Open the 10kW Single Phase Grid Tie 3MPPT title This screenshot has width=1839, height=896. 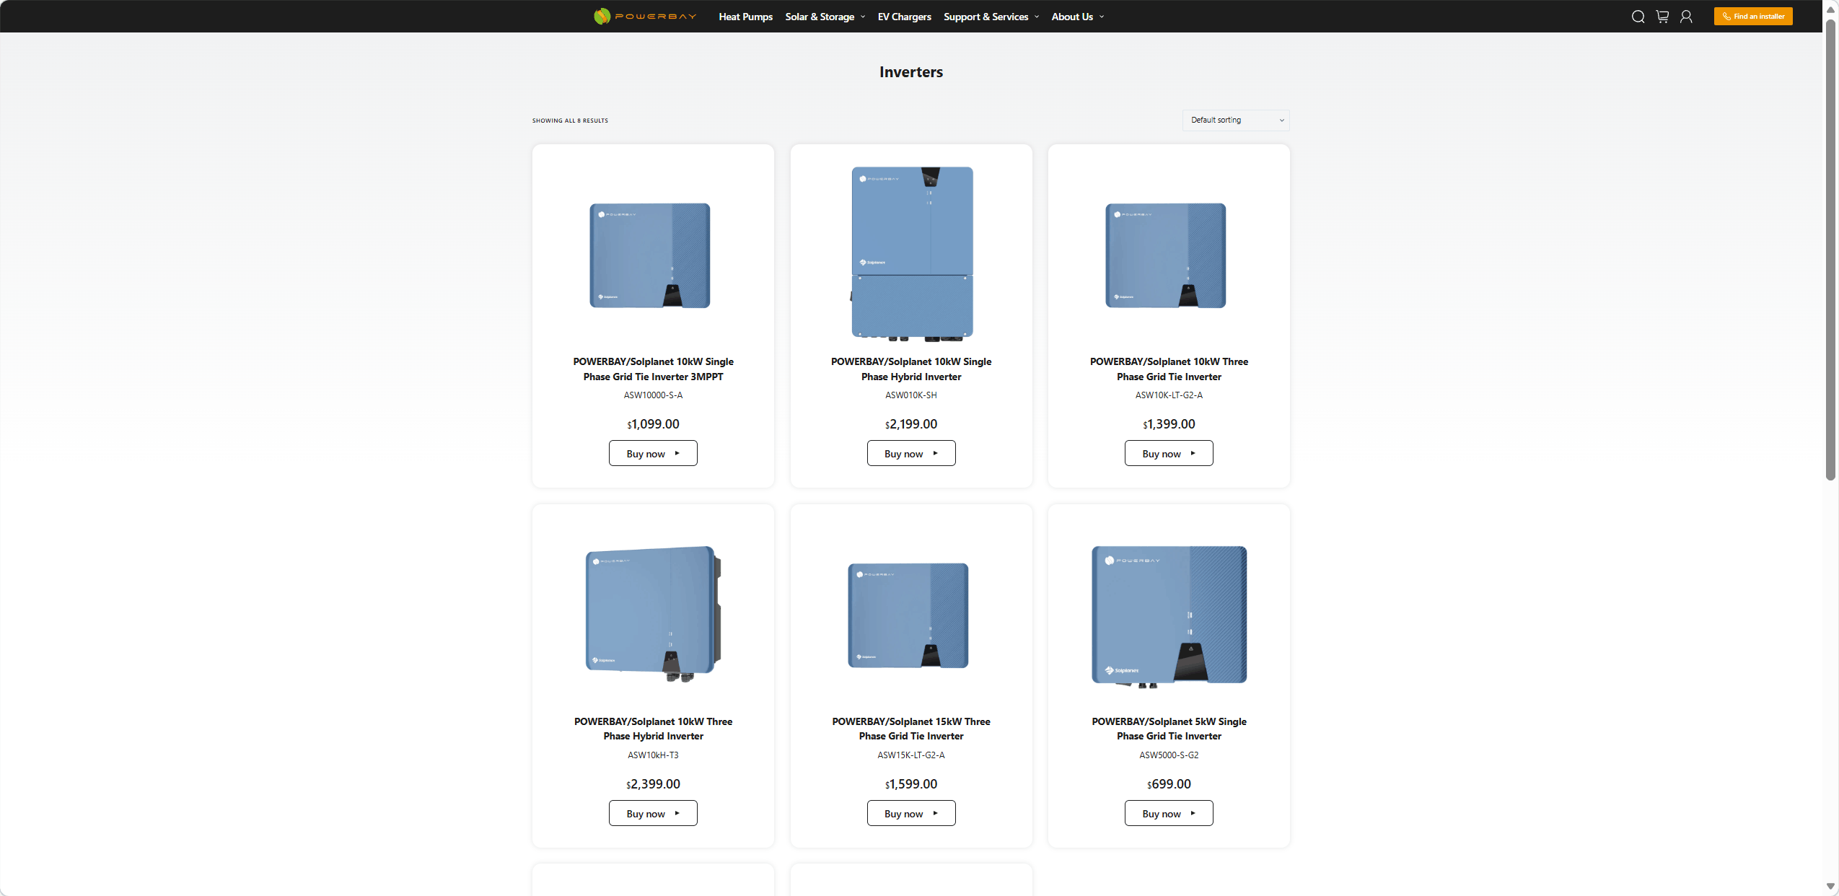pos(653,369)
